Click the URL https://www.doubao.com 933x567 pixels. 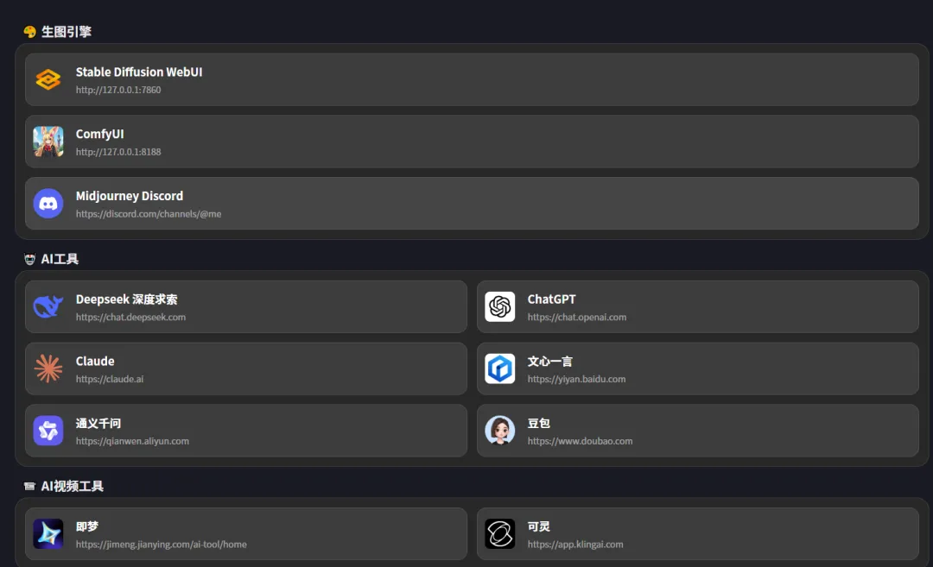pyautogui.click(x=581, y=441)
